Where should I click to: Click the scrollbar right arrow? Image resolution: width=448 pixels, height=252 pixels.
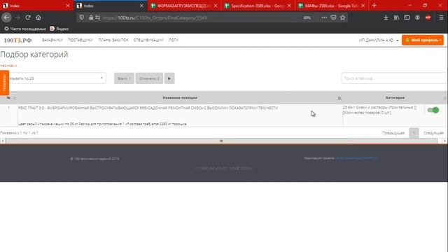(444, 141)
